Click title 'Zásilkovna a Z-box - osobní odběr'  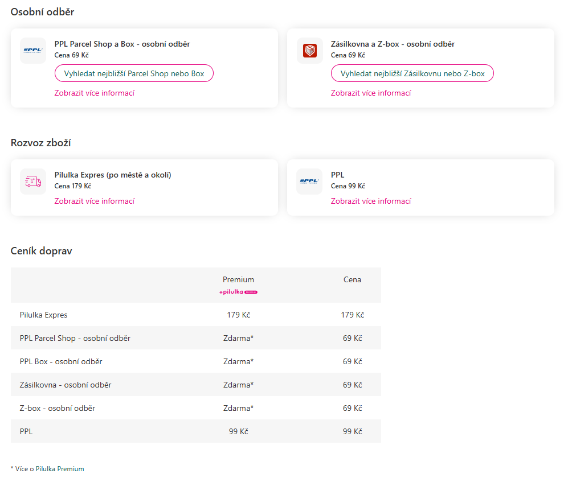(393, 44)
